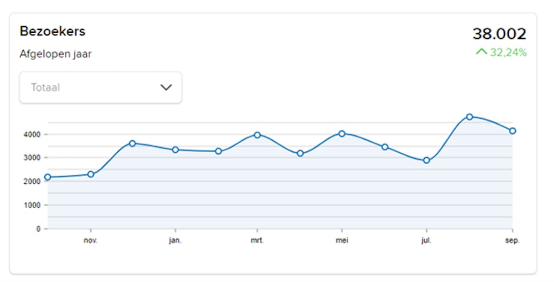The image size is (554, 282).
Task: Click the data point between jan. and mrt.
Action: pos(218,151)
